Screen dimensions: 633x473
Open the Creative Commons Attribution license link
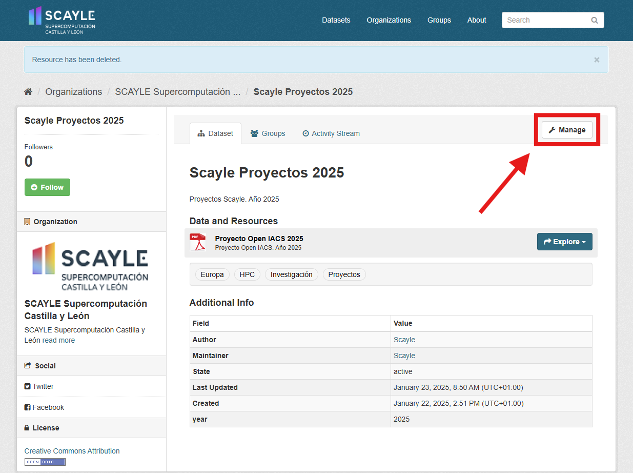[x=72, y=451]
